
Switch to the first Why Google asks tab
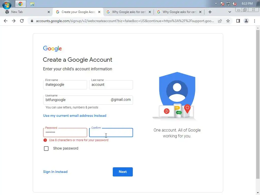(x=129, y=12)
